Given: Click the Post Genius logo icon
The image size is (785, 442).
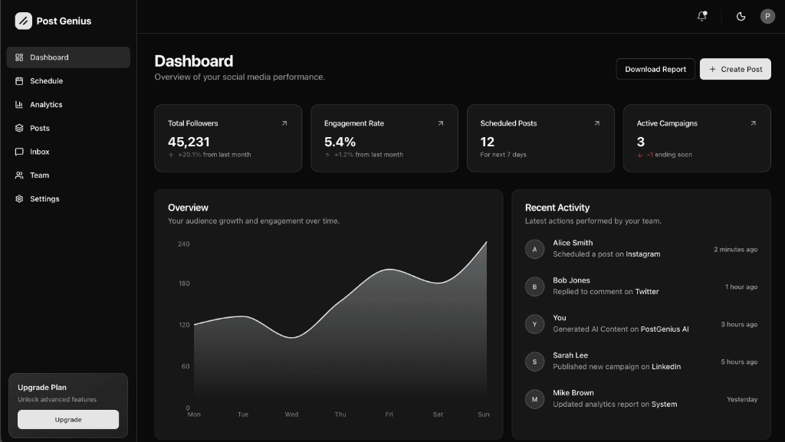Looking at the screenshot, I should [23, 21].
